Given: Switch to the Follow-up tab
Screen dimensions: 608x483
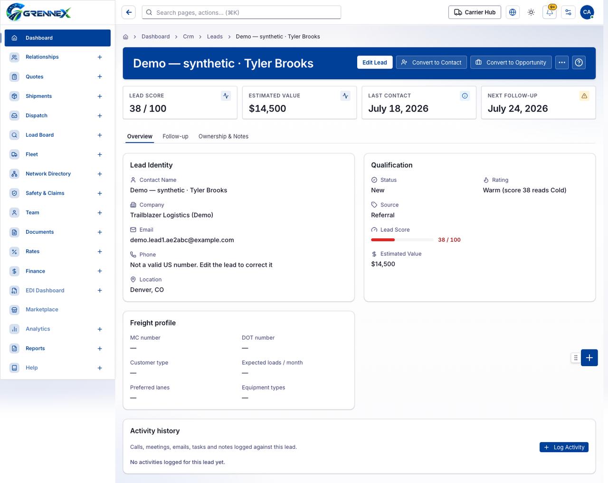Looking at the screenshot, I should (x=175, y=136).
